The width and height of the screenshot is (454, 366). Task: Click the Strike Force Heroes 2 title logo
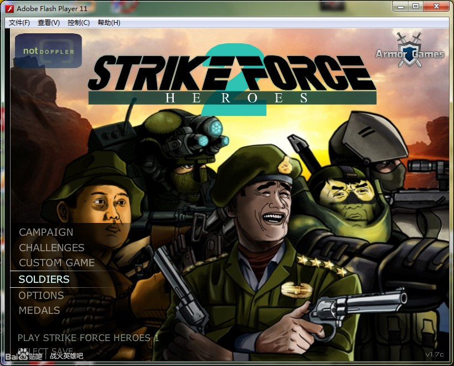(x=232, y=78)
